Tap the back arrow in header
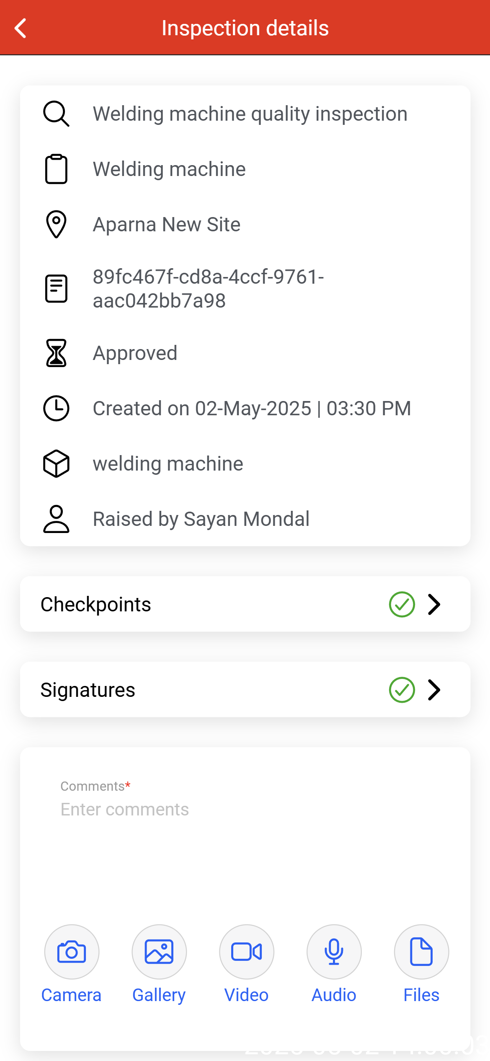 pyautogui.click(x=21, y=28)
